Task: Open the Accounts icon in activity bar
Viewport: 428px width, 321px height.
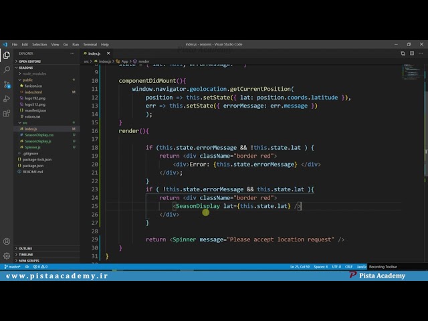Action: click(x=7, y=241)
